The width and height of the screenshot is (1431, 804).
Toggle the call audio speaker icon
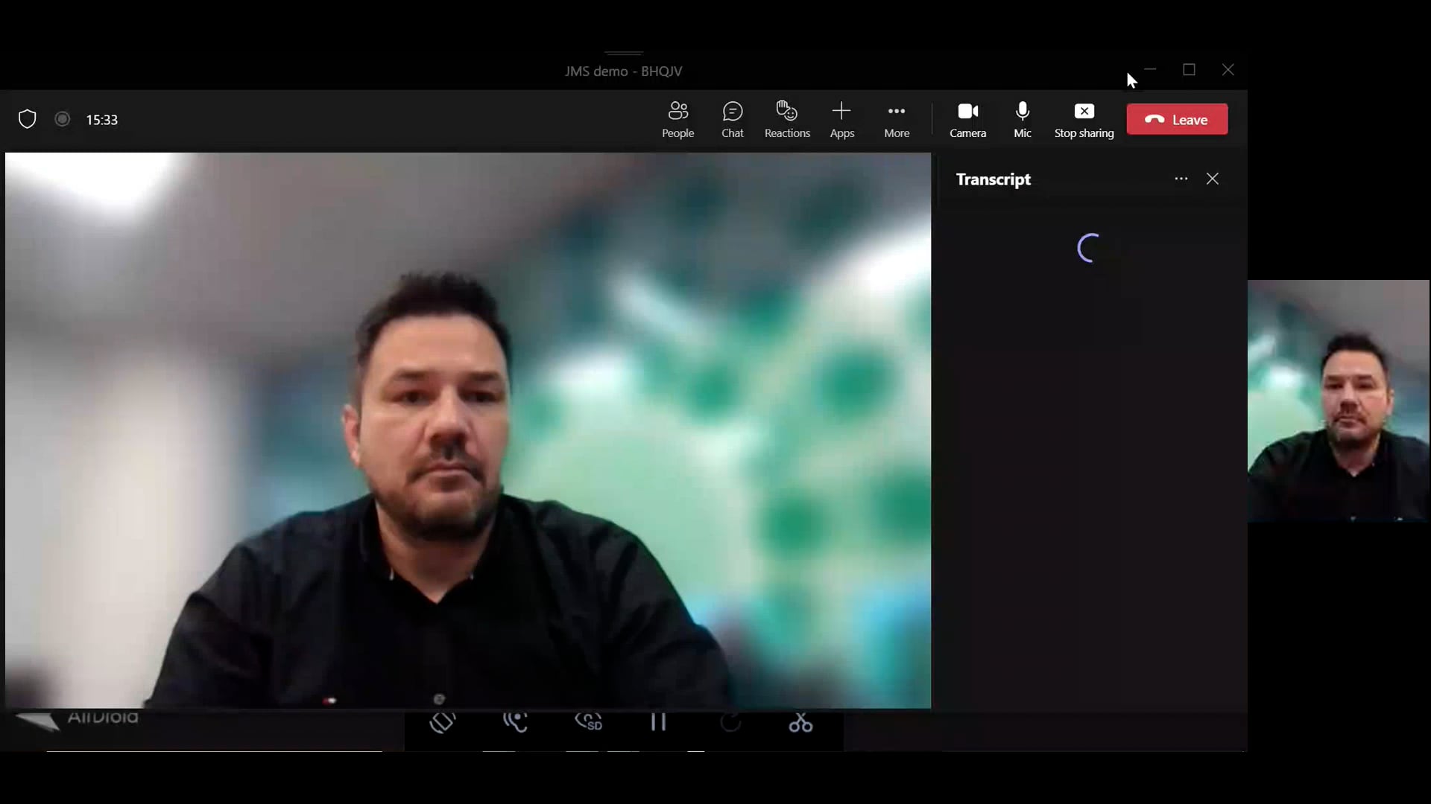pos(517,723)
